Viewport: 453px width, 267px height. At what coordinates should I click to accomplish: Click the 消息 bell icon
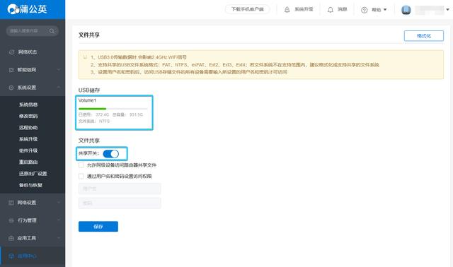click(x=331, y=10)
